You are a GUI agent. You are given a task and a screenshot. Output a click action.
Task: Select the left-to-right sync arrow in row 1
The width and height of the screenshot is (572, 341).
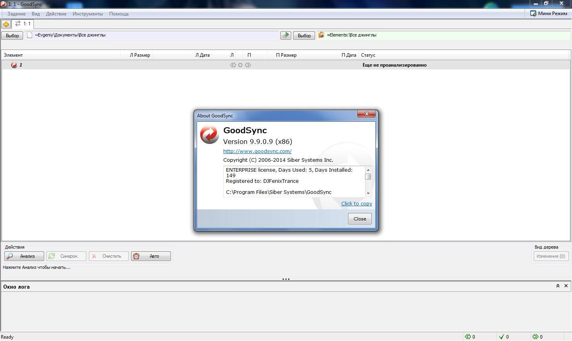click(248, 65)
